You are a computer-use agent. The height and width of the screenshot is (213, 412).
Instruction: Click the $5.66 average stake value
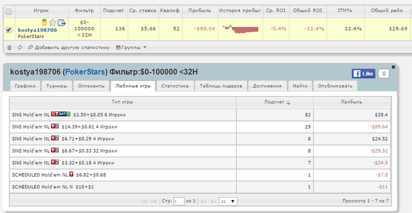148,29
